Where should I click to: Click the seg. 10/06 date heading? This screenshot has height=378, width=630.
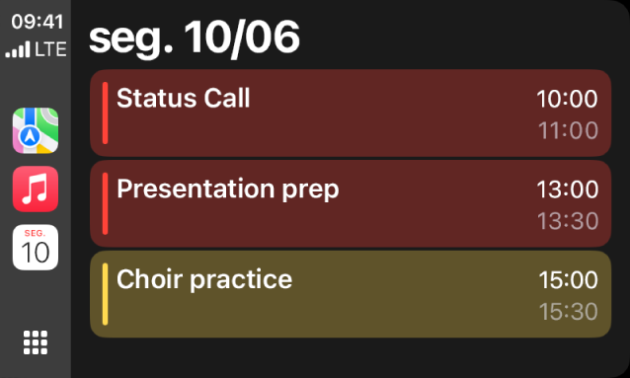point(195,38)
